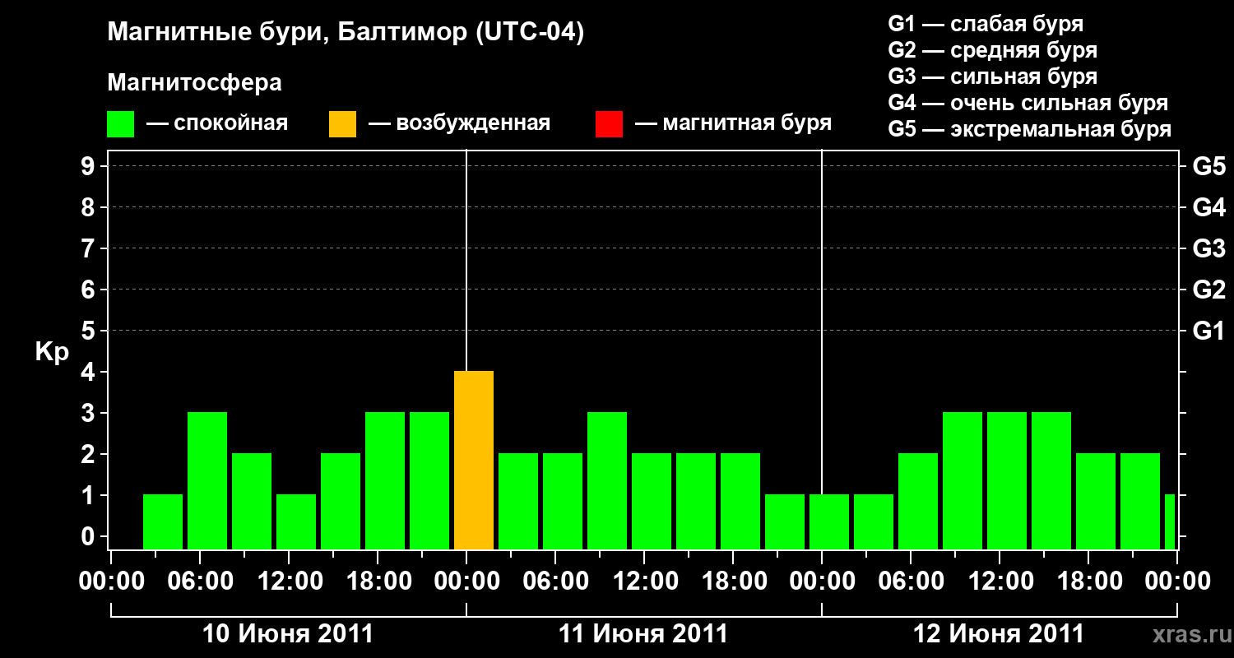The height and width of the screenshot is (658, 1234).
Task: Click the 'G5' label on the right axis
Action: click(1209, 166)
